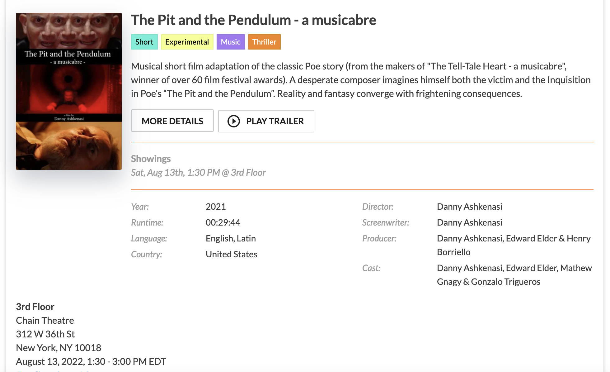Select the Sat, Aug 13th showing time
The image size is (610, 372).
198,173
